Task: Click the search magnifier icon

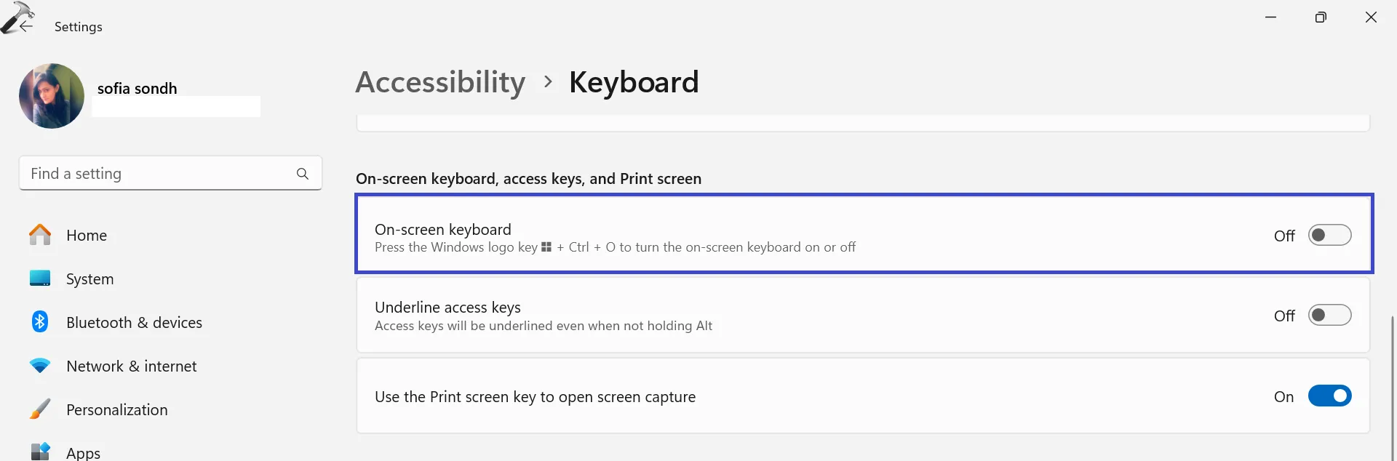Action: coord(303,174)
